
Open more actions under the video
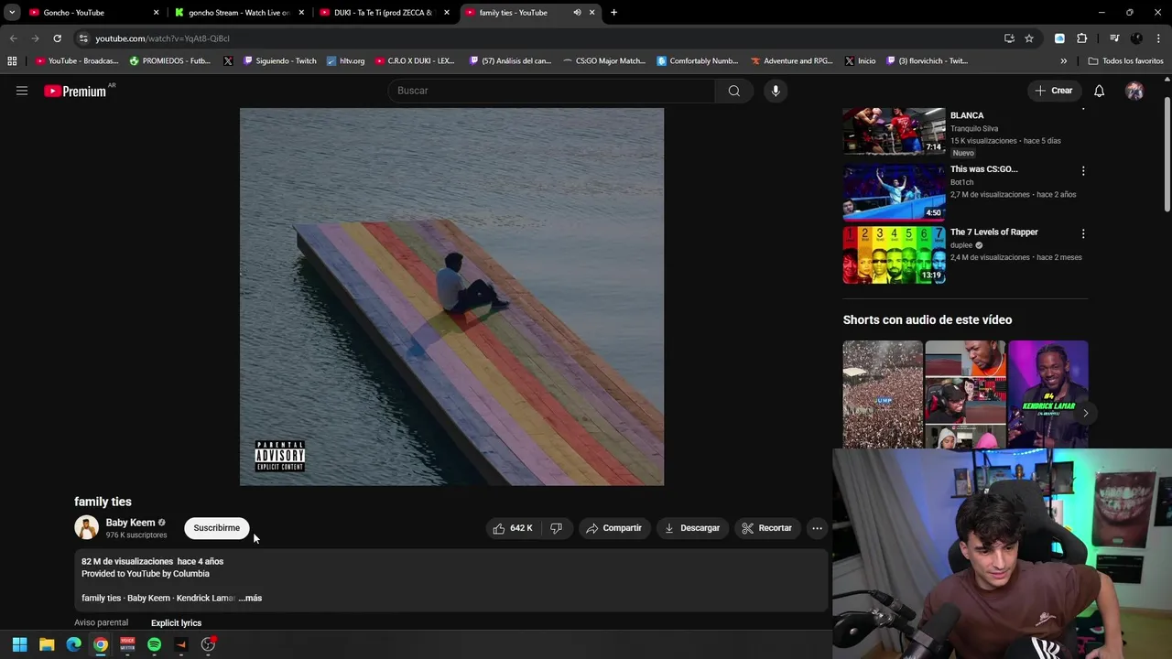[817, 528]
